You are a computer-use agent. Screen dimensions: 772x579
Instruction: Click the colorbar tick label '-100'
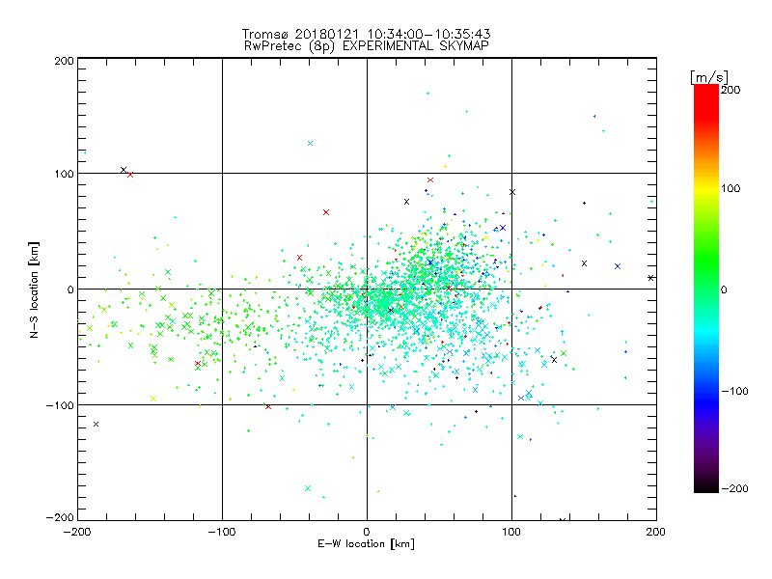[x=734, y=391]
